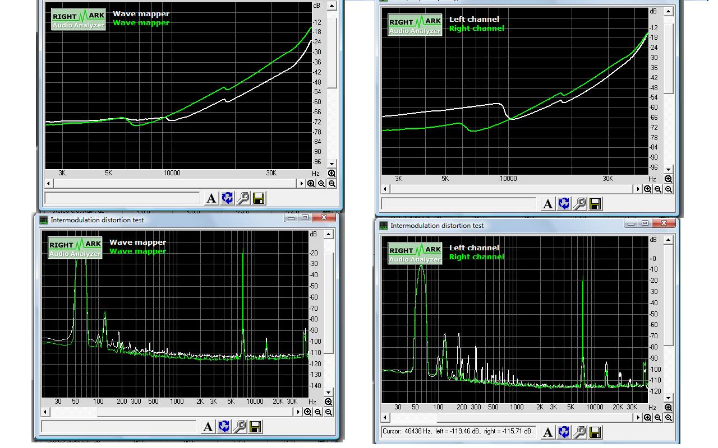Click the plus magnifier beside horizontal scrollbar, upper-right window
718x448 pixels.
(647, 189)
